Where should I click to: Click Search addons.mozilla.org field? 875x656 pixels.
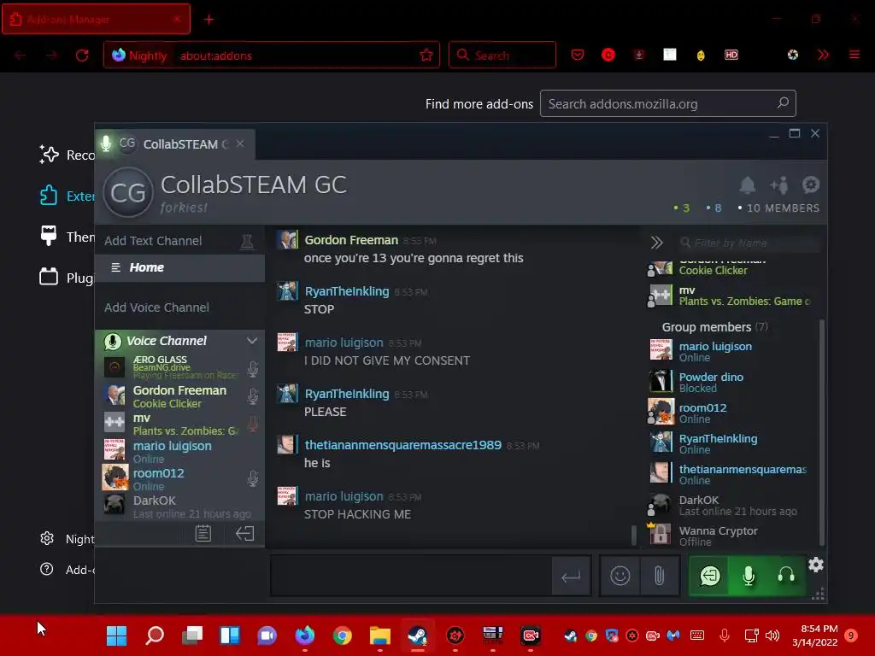[667, 103]
